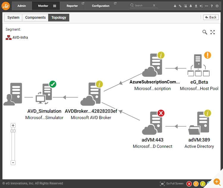223x188 pixels.
Task: Click the adVM:443 label
Action: 153,140
